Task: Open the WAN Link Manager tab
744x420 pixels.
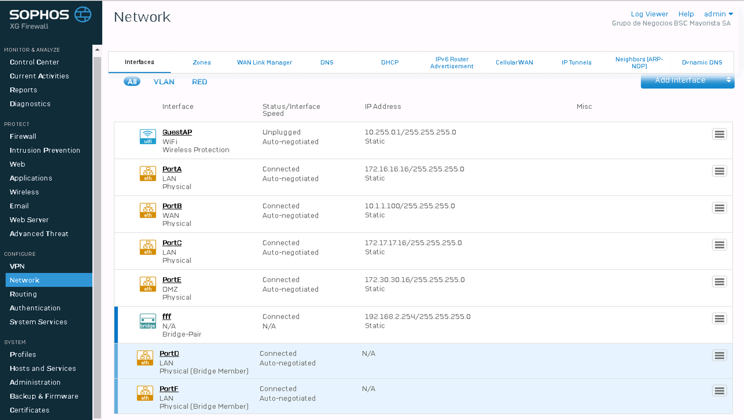Action: coord(264,63)
